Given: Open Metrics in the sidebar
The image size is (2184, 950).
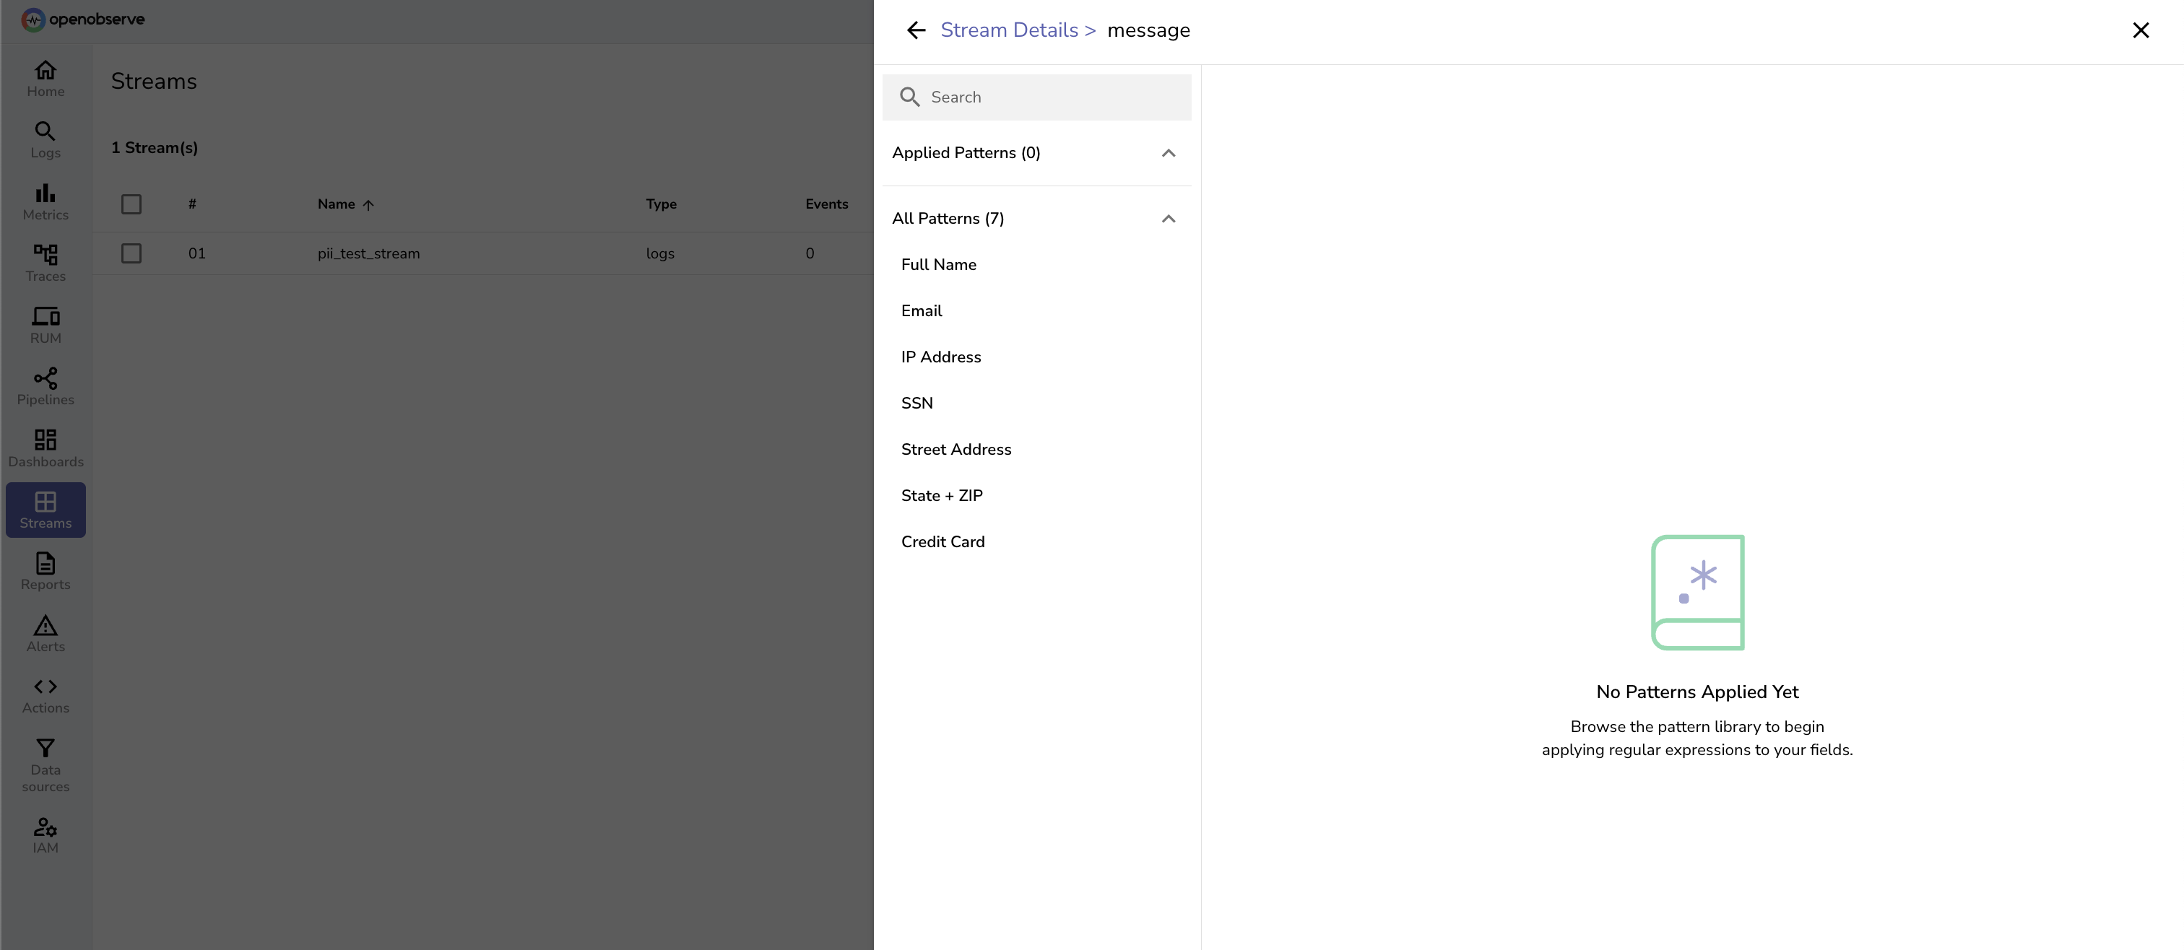Looking at the screenshot, I should tap(45, 201).
